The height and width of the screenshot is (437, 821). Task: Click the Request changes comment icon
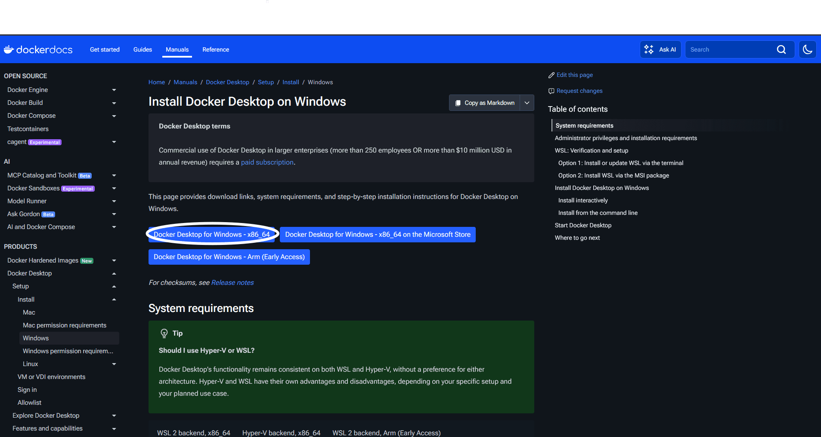[x=551, y=91]
